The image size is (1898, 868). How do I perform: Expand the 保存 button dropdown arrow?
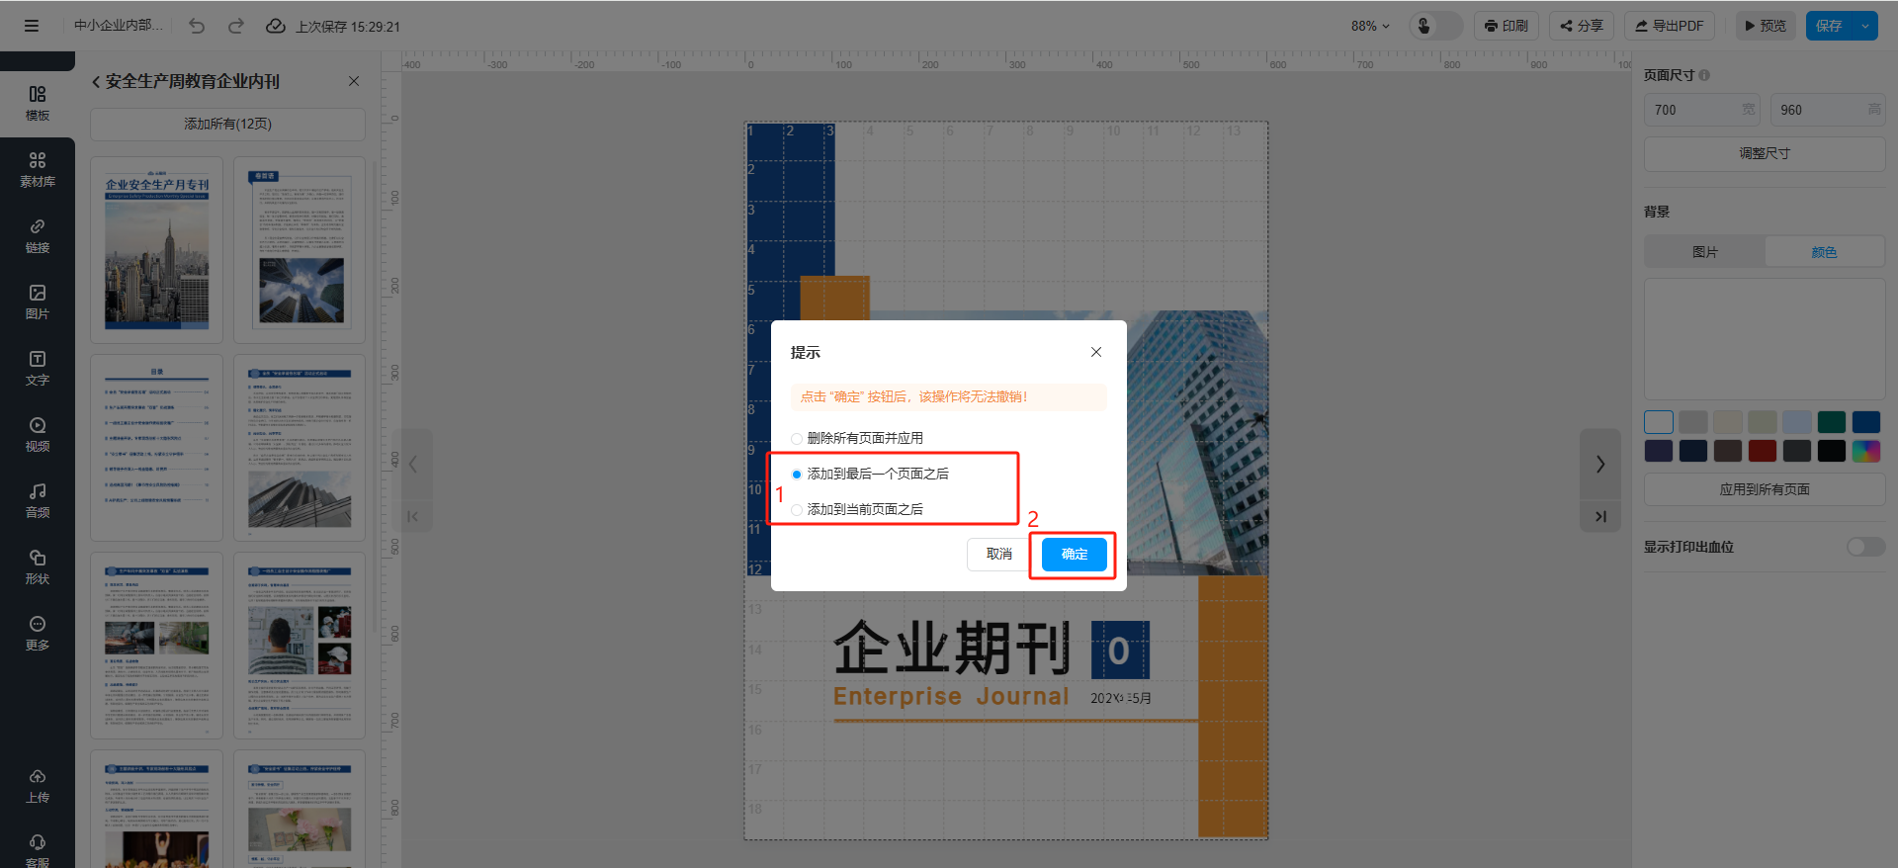(1864, 26)
